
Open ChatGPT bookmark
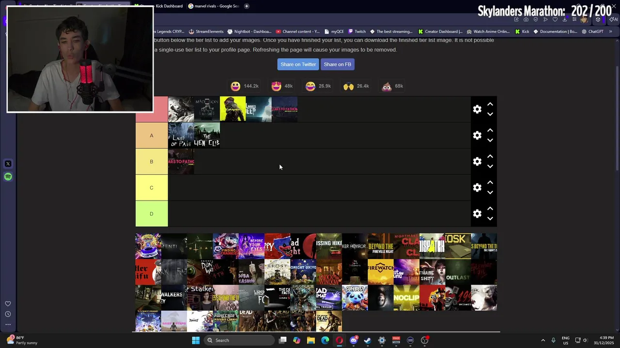pyautogui.click(x=592, y=31)
